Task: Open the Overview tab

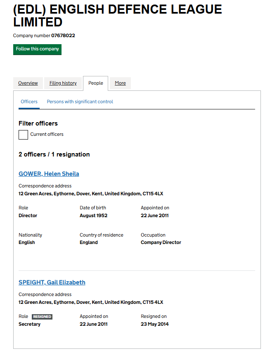Action: (x=28, y=83)
